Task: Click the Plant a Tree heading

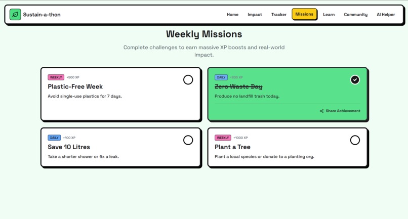Action: [232, 147]
